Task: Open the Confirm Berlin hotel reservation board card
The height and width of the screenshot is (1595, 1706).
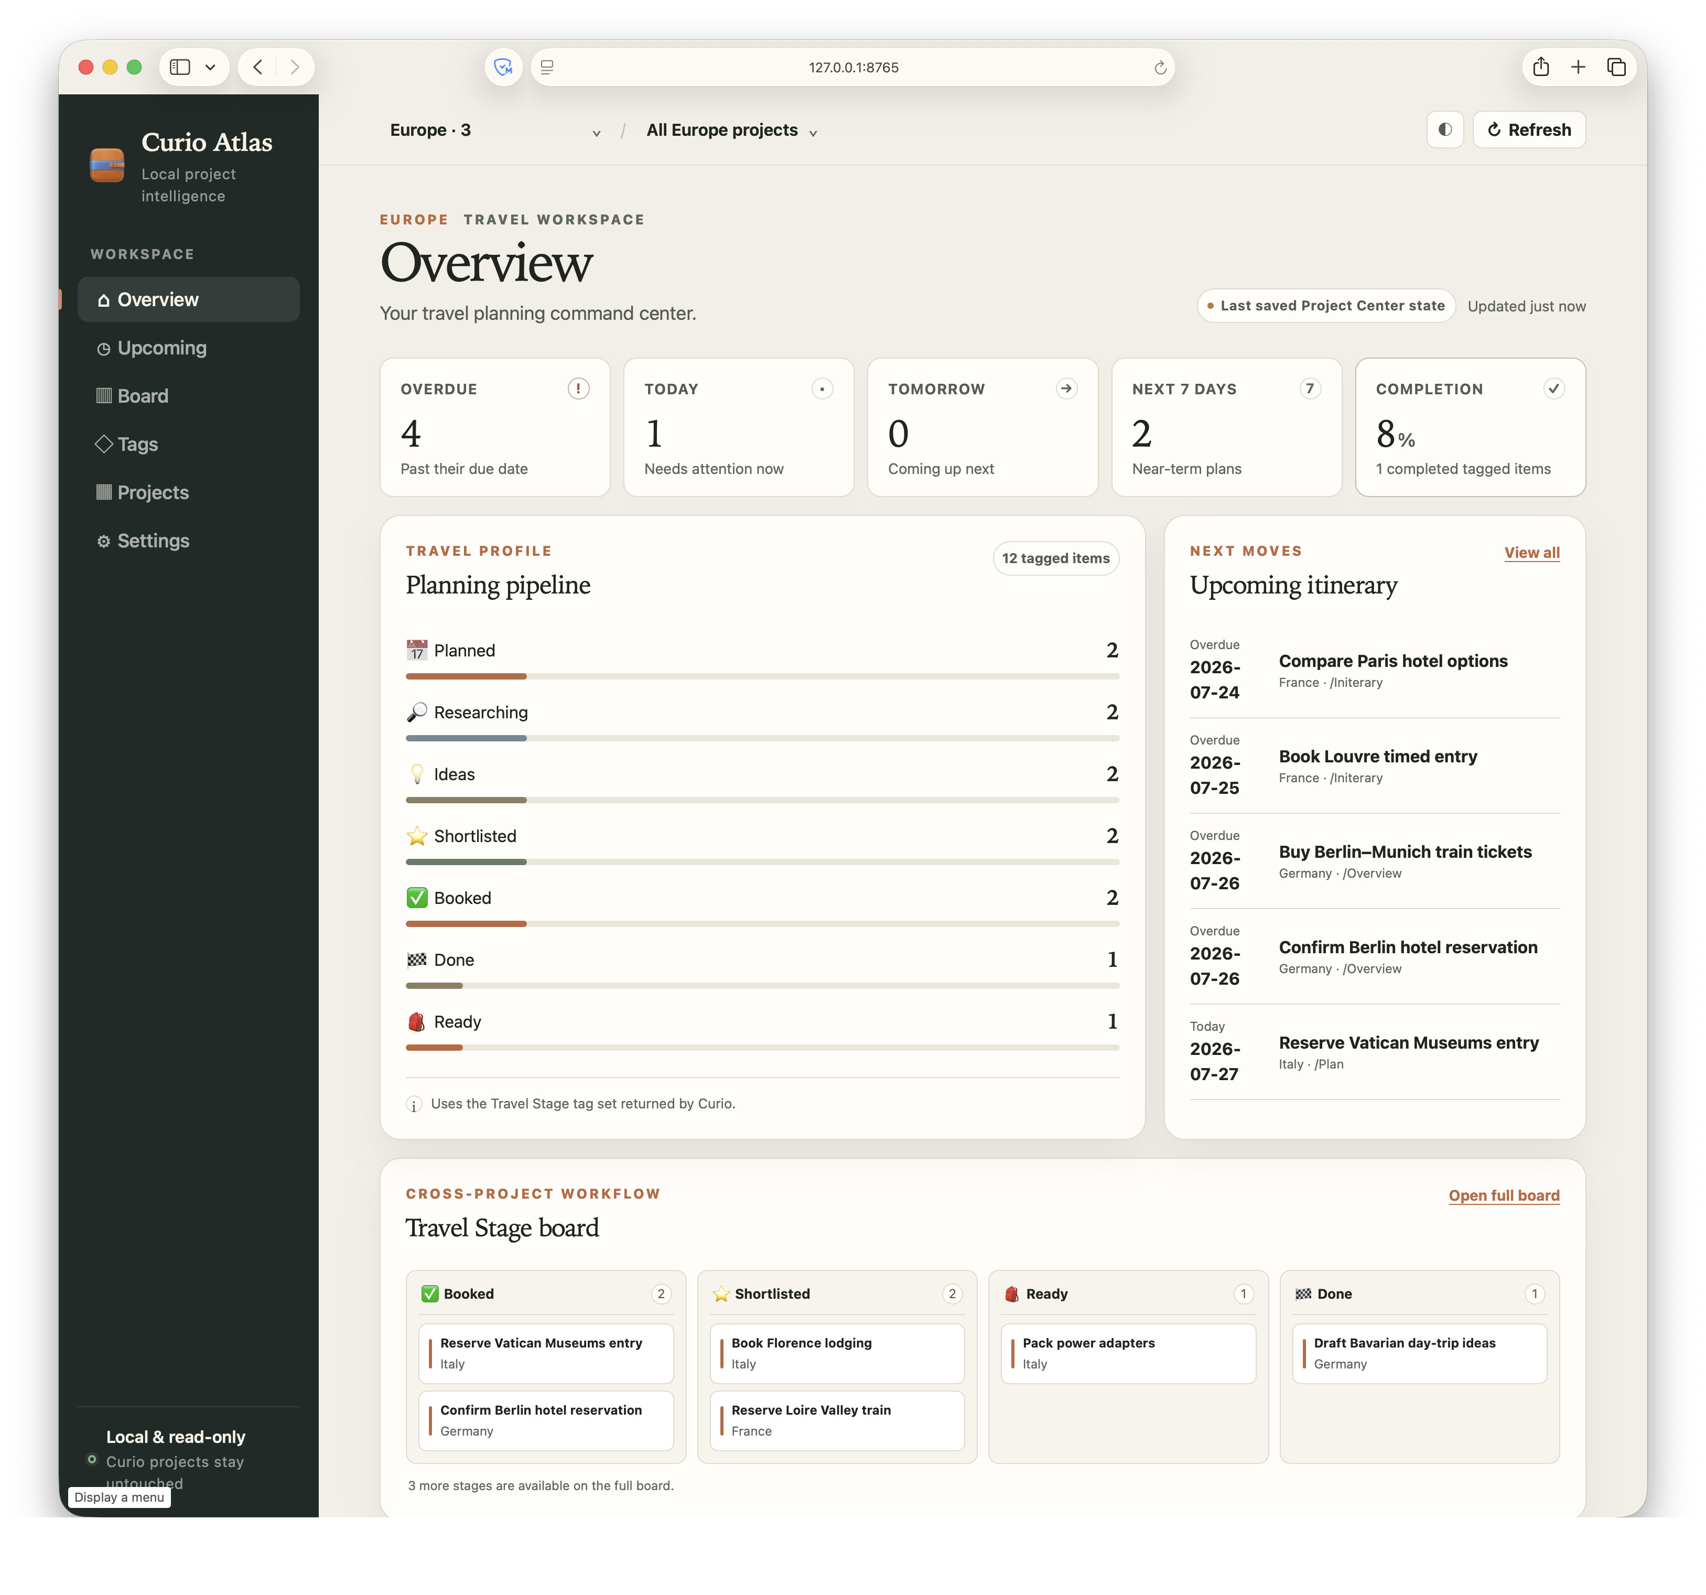Action: pos(546,1421)
